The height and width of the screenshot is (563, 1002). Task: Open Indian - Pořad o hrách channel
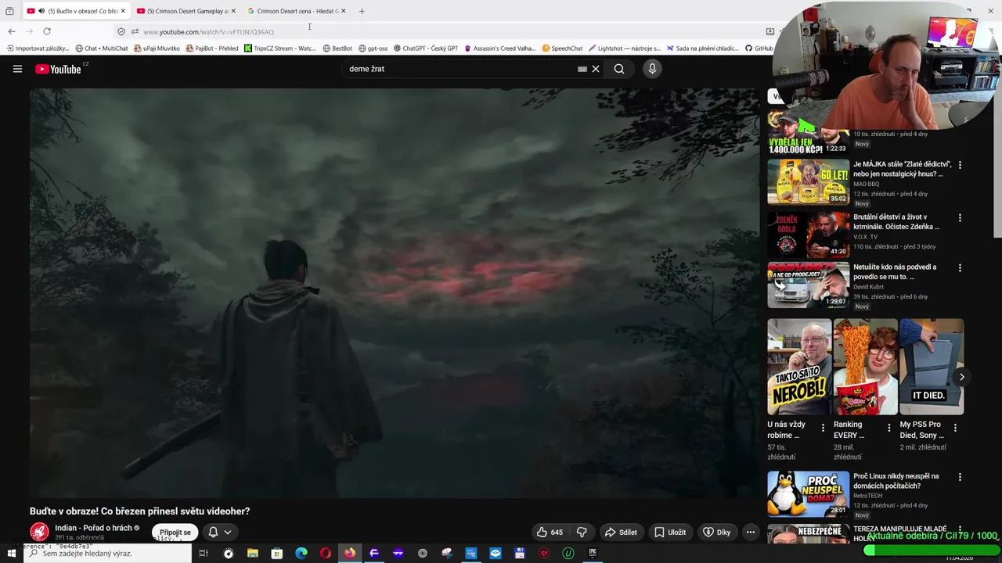93,528
